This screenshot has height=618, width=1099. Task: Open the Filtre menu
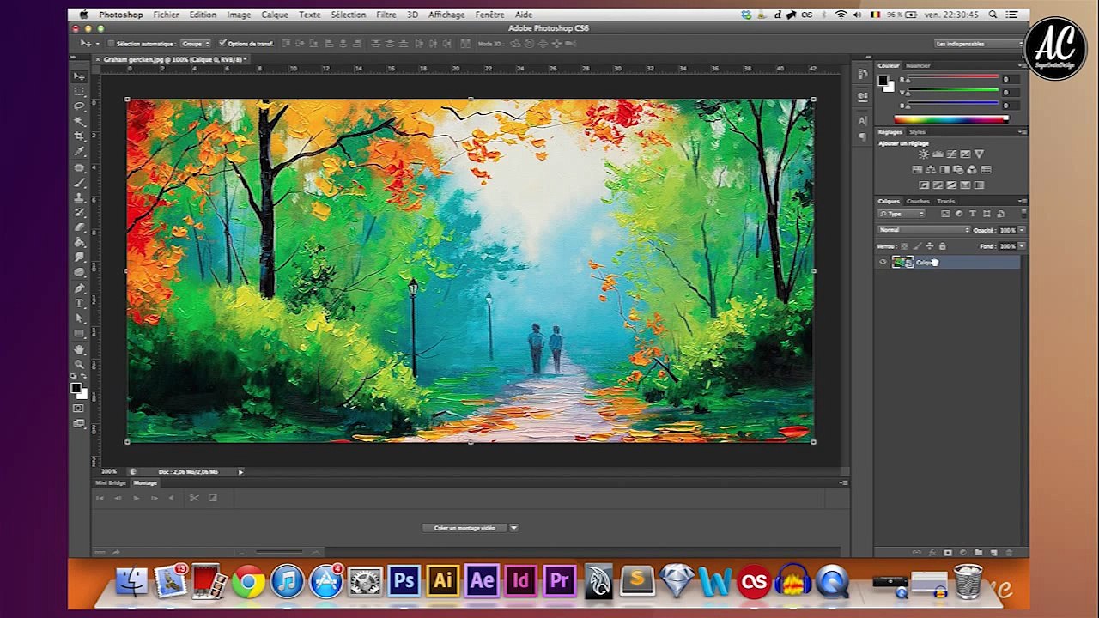[x=386, y=15]
